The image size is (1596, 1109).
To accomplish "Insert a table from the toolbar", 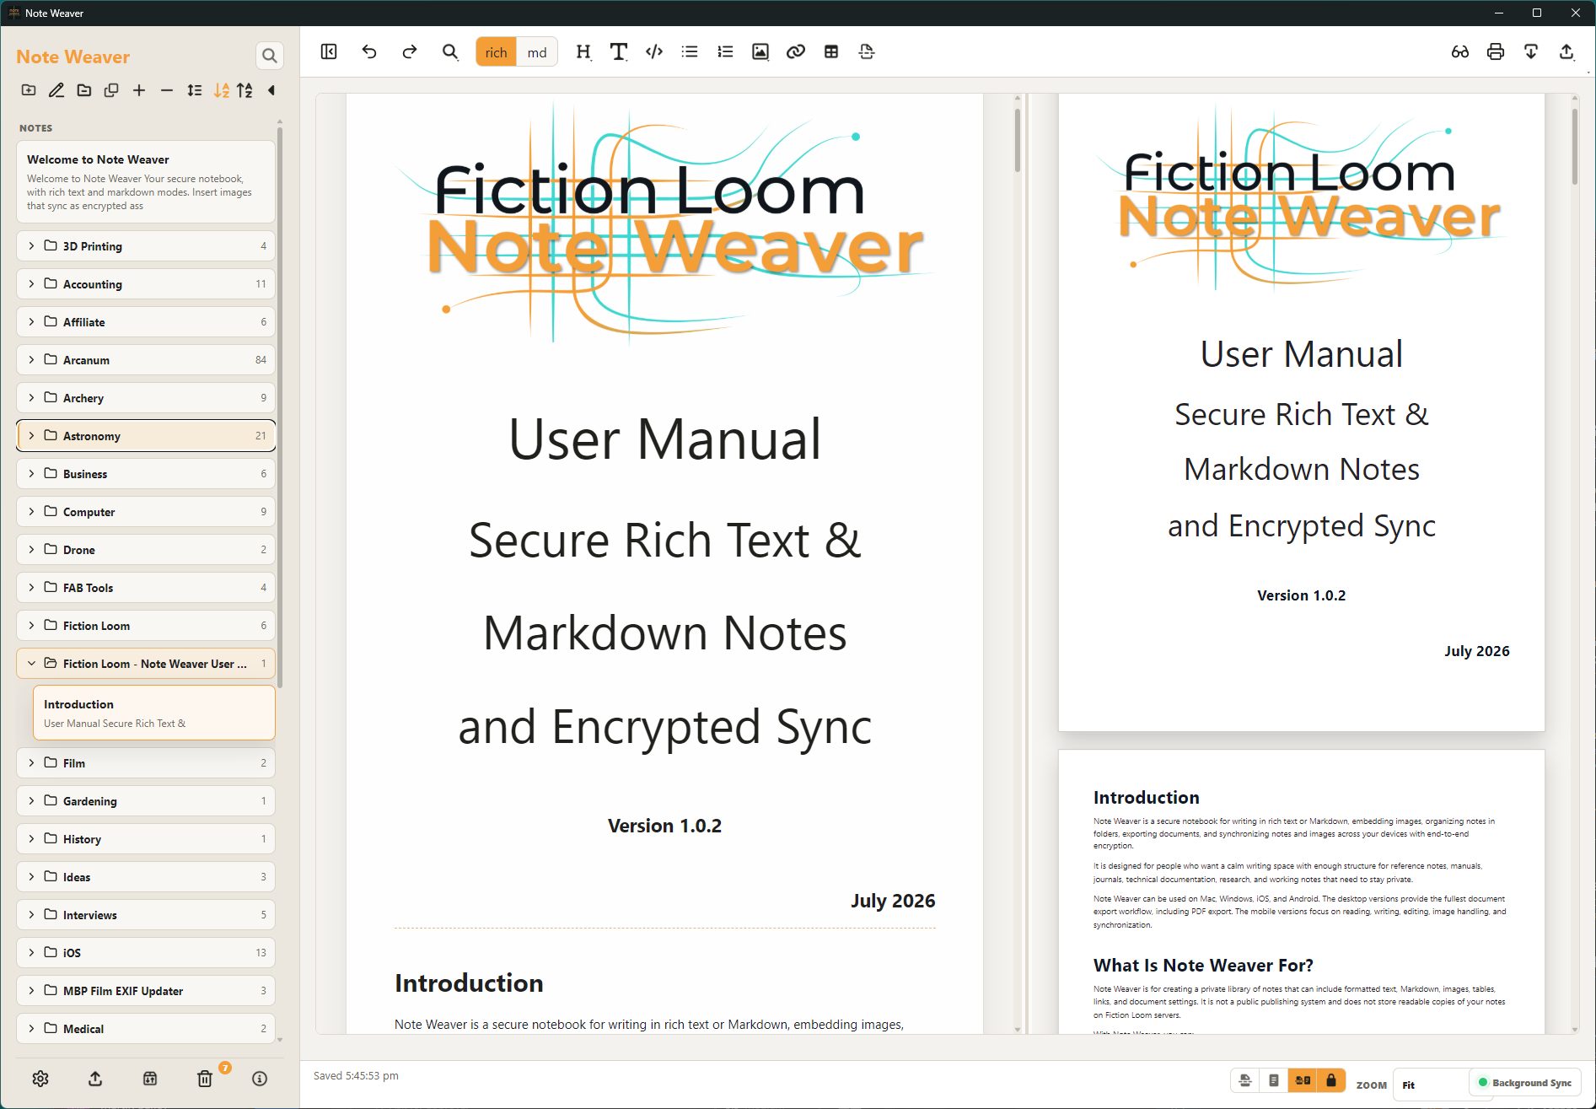I will pos(831,52).
